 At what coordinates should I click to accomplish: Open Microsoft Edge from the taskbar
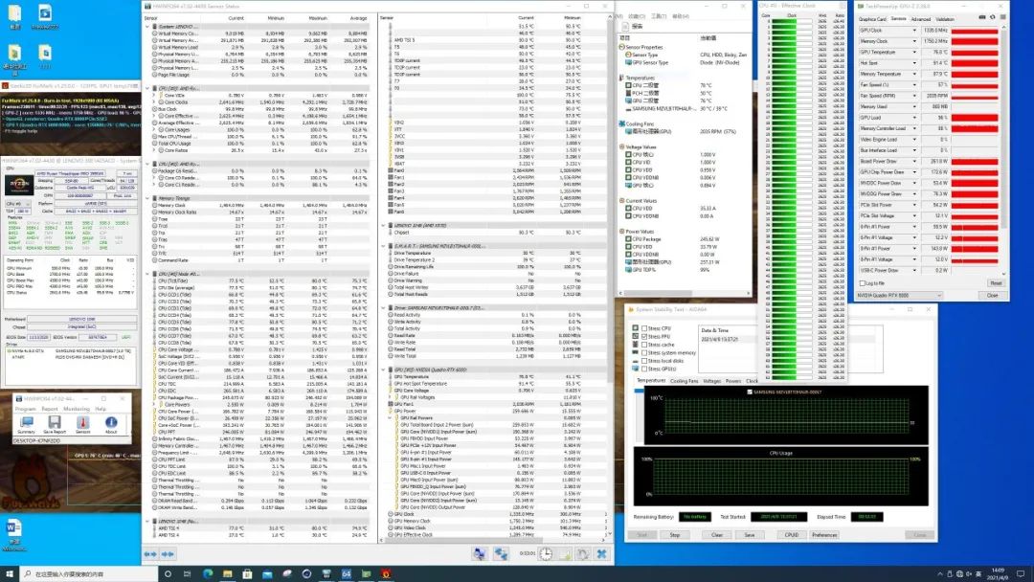click(207, 573)
